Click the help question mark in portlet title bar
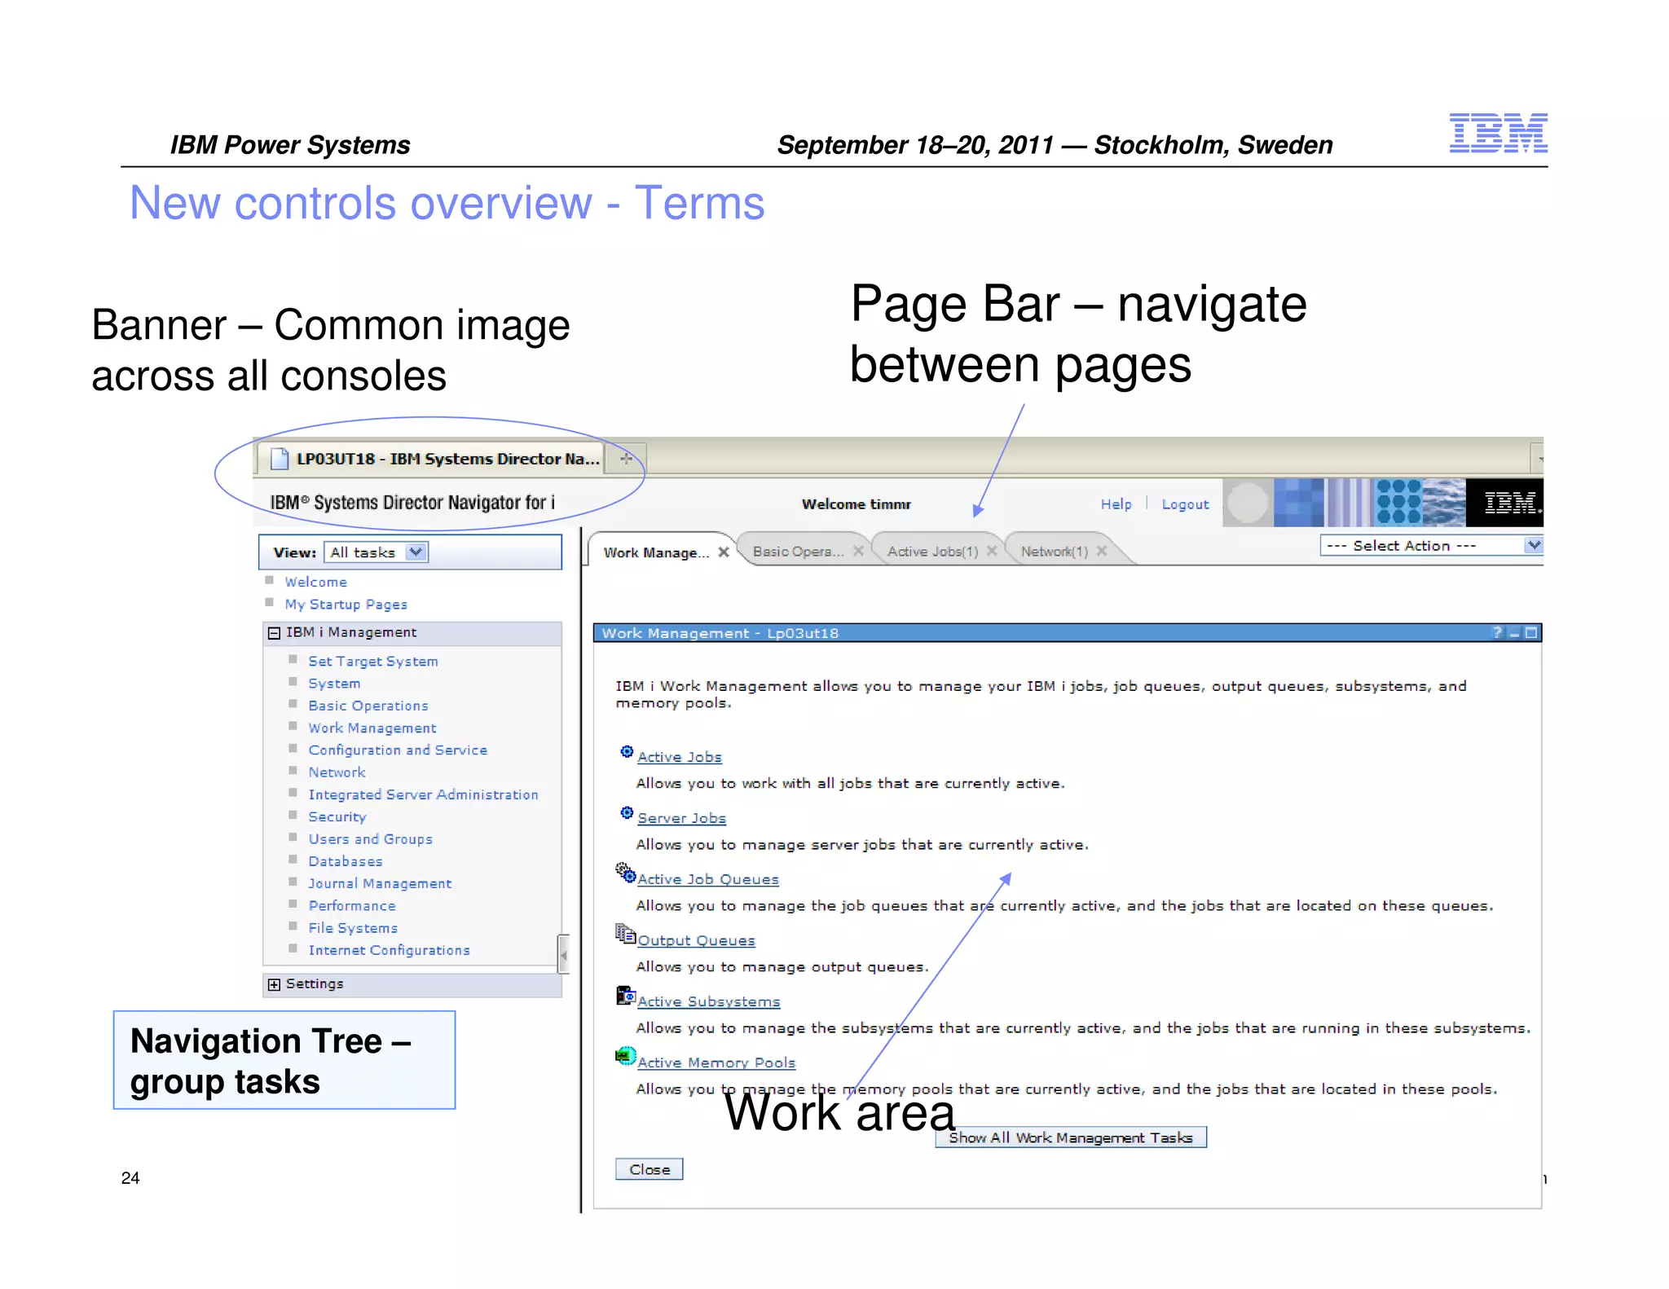1669x1289 pixels. coord(1497,633)
